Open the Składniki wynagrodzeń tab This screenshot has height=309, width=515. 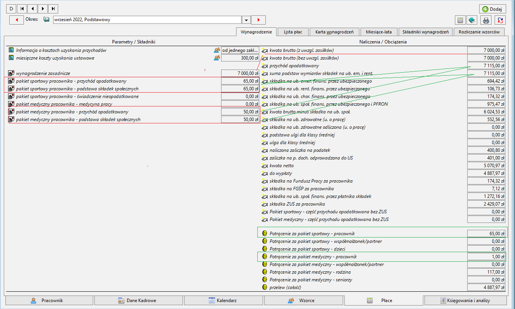coord(425,32)
